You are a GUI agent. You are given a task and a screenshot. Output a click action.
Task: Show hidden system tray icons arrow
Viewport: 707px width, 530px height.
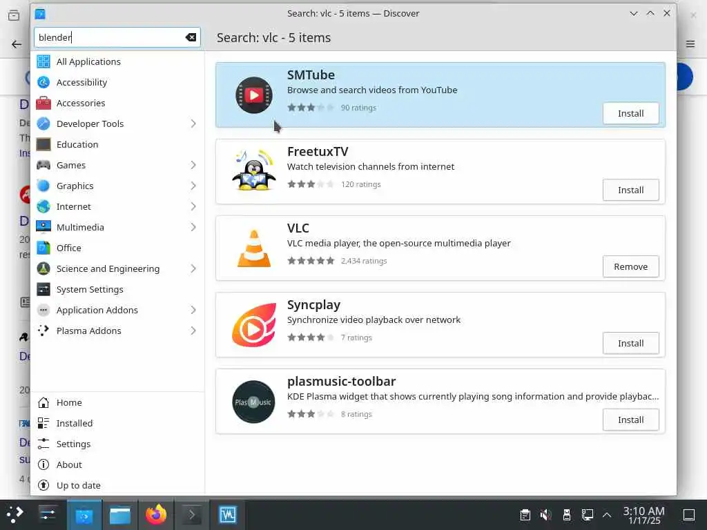pyautogui.click(x=607, y=515)
